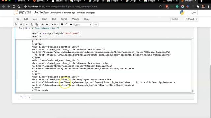Click the Jupyter logo
Viewport: 211px width, 118px height.
click(23, 12)
